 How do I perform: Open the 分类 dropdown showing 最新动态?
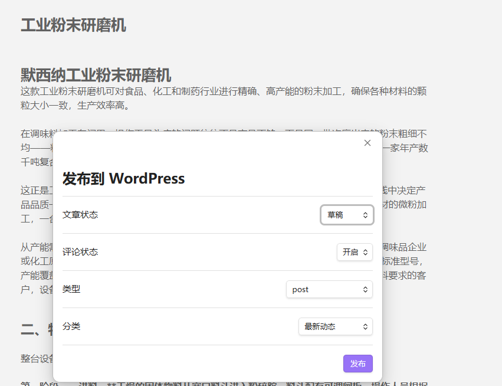336,326
